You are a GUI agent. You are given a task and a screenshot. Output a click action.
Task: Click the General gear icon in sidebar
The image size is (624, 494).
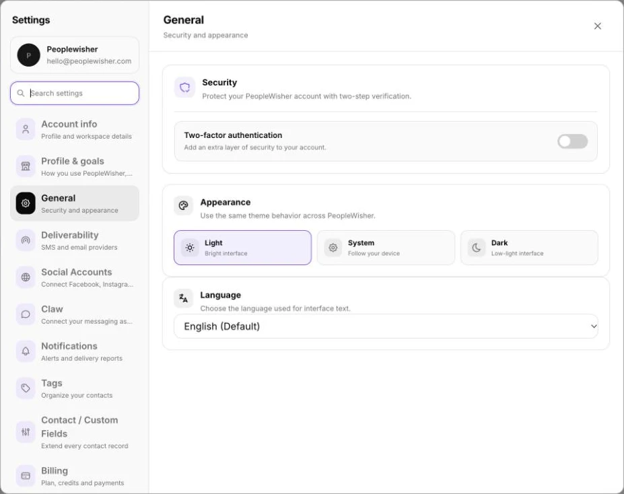pos(26,203)
